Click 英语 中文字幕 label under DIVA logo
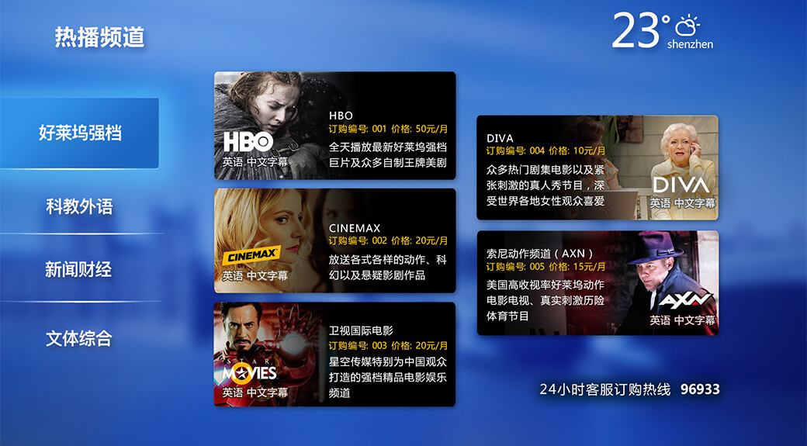This screenshot has width=807, height=446. pyautogui.click(x=682, y=204)
